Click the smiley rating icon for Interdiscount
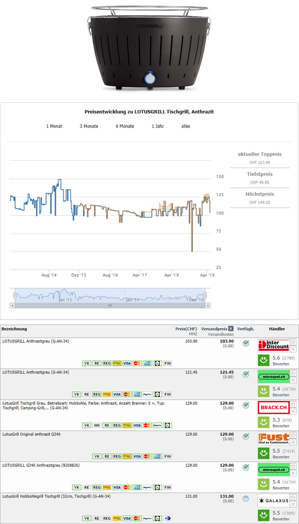Viewport: 299px width, 524px height. point(264,360)
